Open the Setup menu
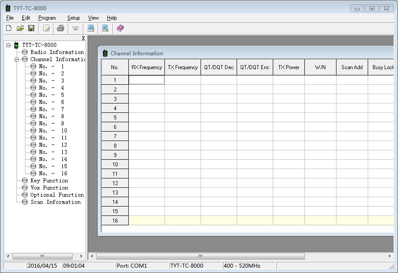398x273 pixels. click(74, 18)
